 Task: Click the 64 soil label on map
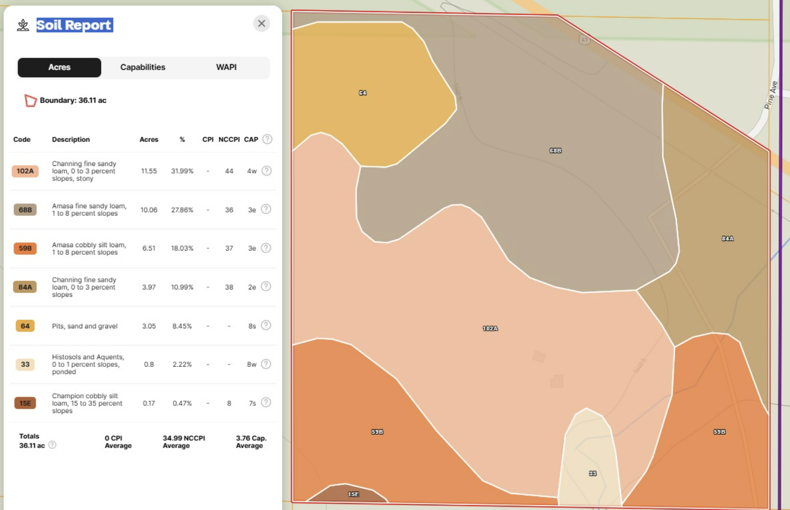[x=362, y=93]
